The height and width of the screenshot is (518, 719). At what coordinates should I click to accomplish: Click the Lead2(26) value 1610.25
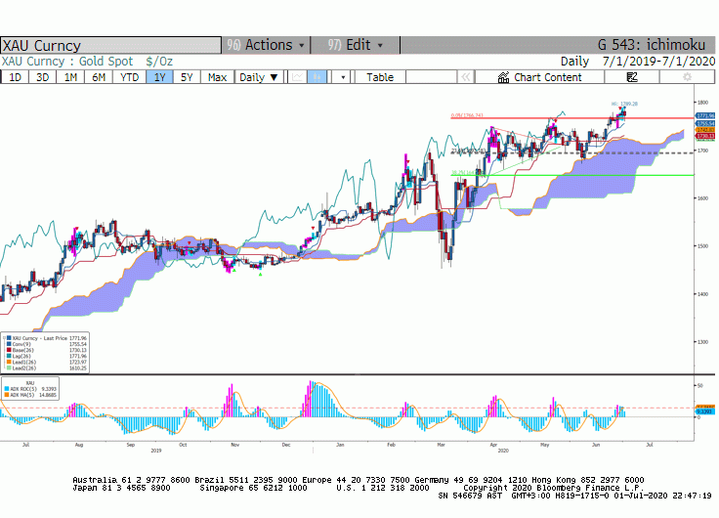[x=78, y=367]
